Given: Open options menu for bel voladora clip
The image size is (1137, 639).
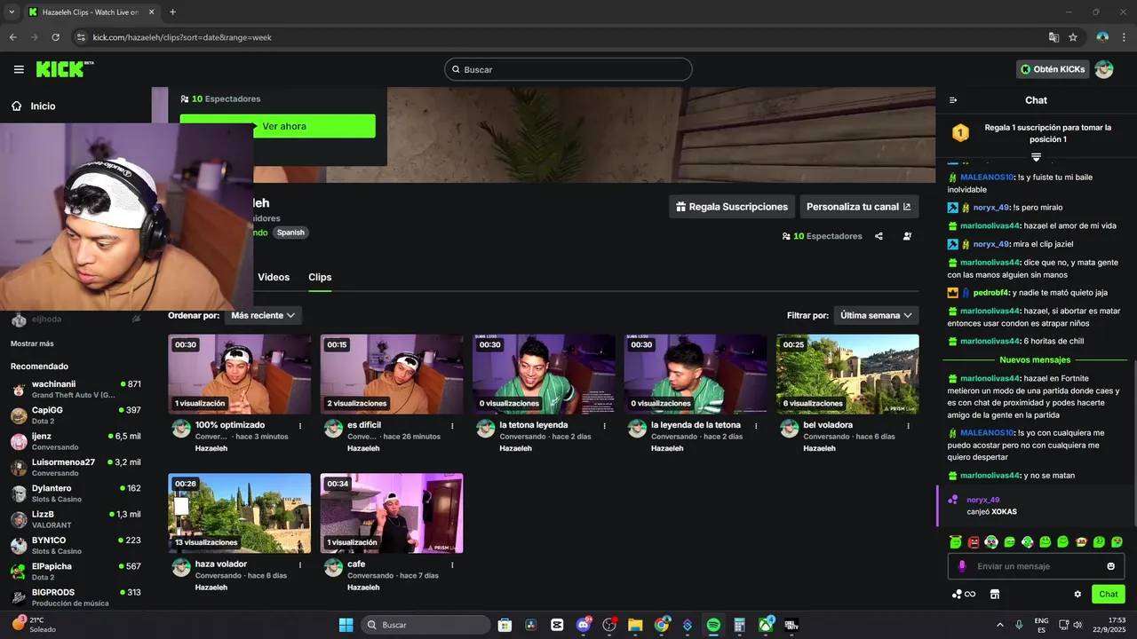Looking at the screenshot, I should pos(908,426).
